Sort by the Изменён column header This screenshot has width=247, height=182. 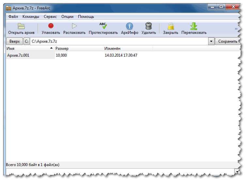(128, 49)
